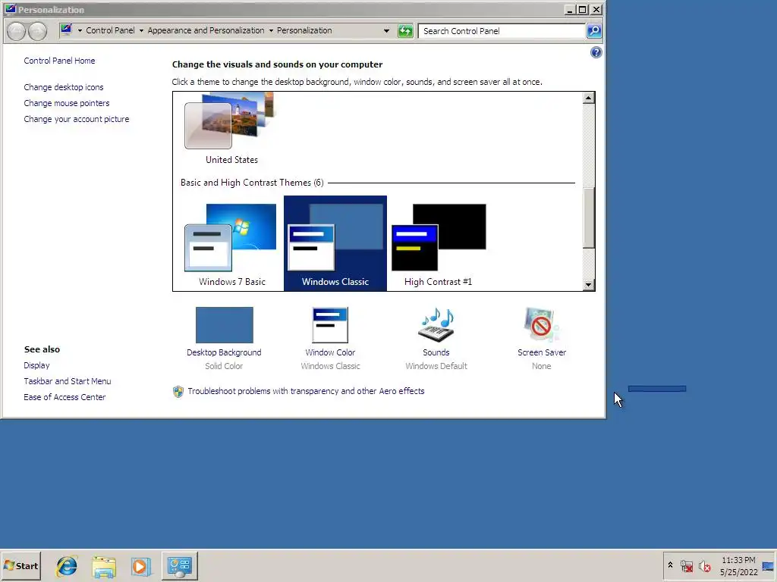
Task: Expand dropdown arrow before Control Panel breadcrumb
Action: point(80,30)
